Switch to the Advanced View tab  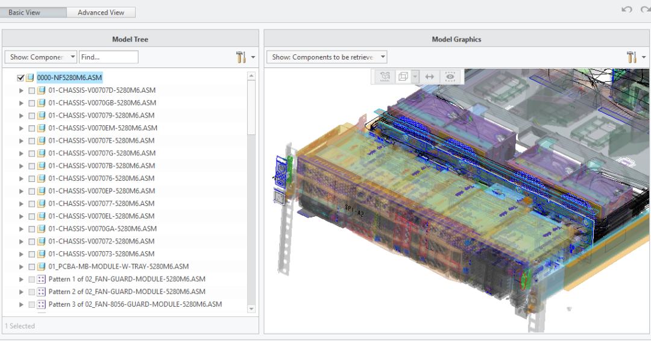tap(101, 12)
